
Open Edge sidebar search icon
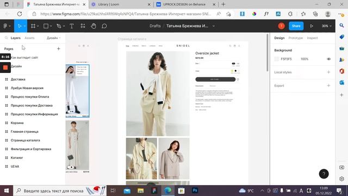pyautogui.click(x=342, y=26)
